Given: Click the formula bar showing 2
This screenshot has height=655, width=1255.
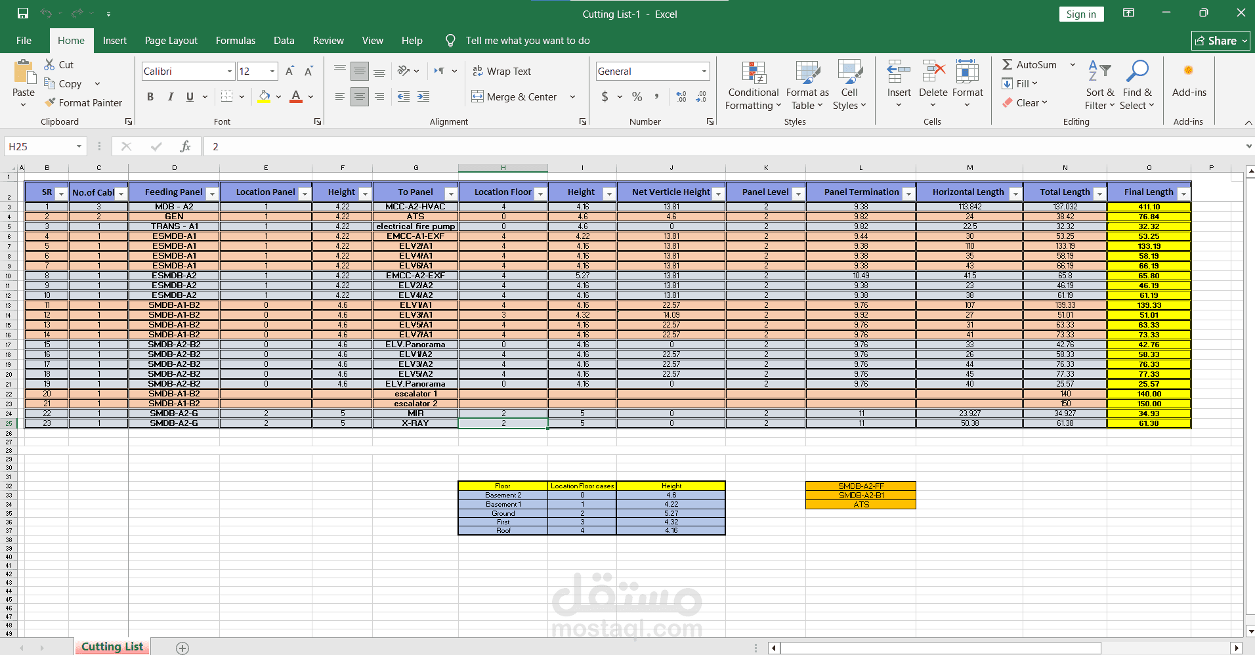Looking at the screenshot, I should click(722, 146).
